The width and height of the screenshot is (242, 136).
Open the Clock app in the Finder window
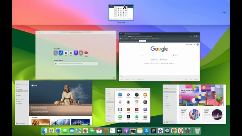120,110
